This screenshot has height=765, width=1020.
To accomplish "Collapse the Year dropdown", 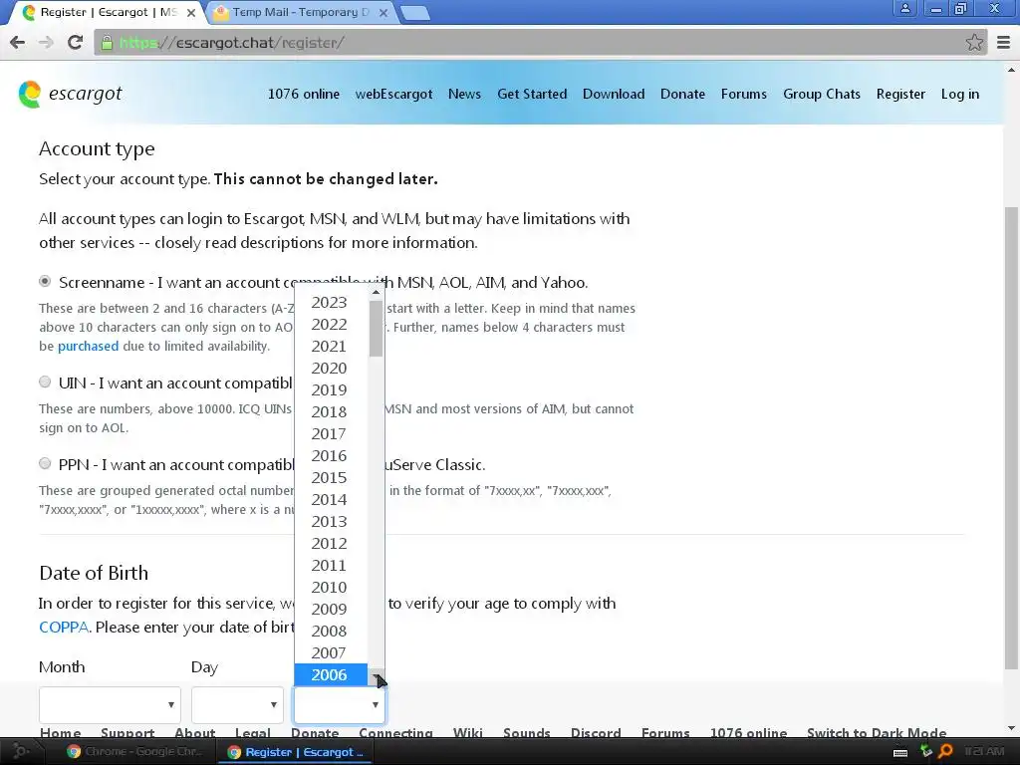I will click(340, 704).
